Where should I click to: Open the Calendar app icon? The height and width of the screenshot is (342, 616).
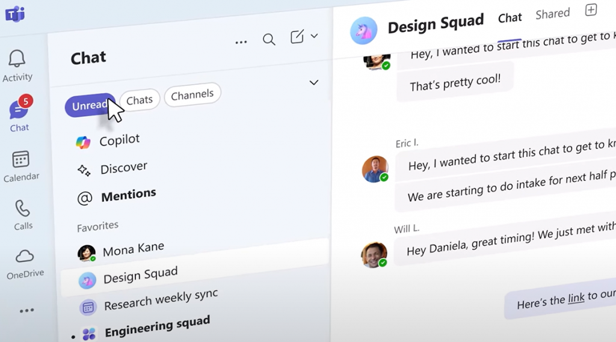click(21, 160)
